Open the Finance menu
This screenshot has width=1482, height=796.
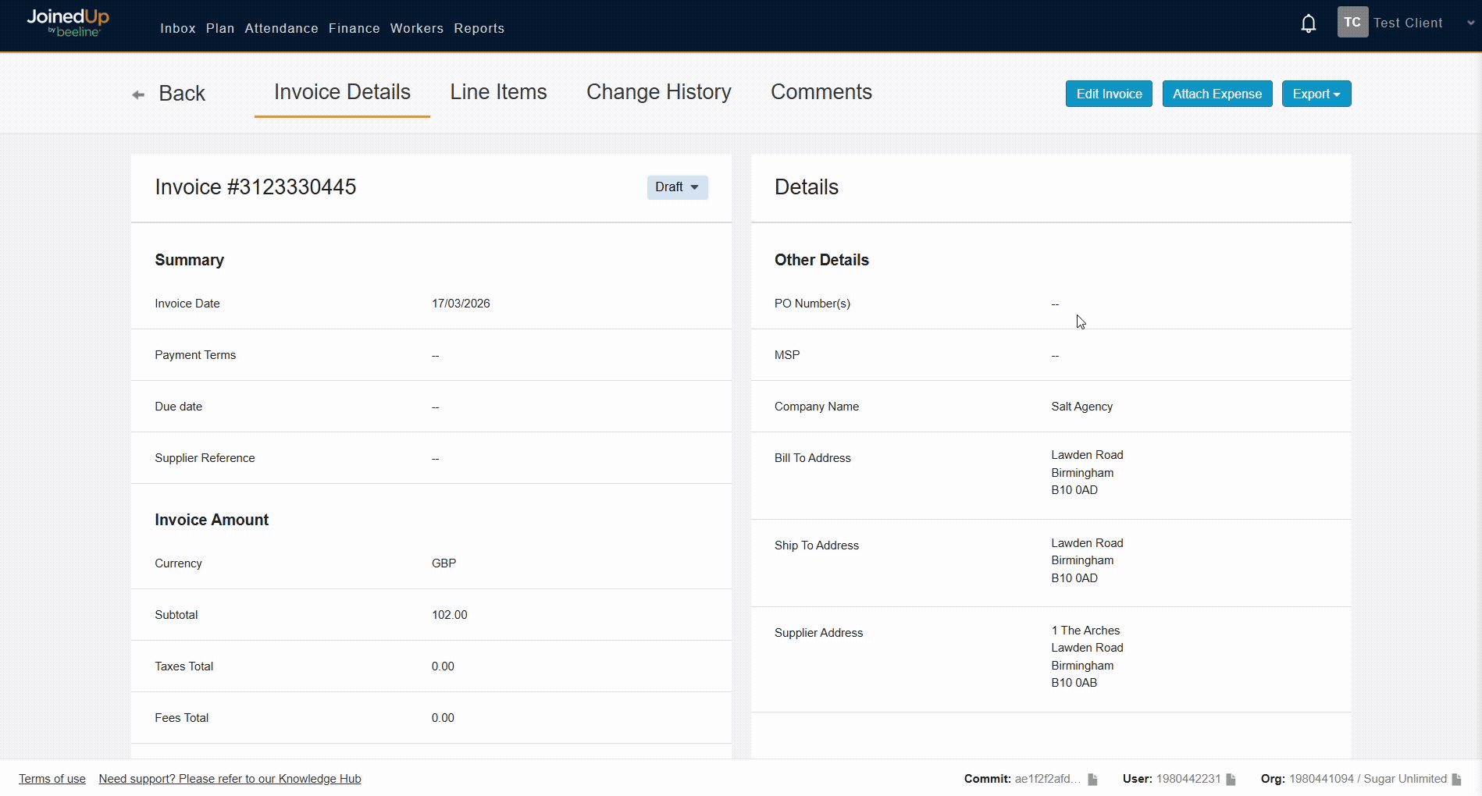[354, 28]
